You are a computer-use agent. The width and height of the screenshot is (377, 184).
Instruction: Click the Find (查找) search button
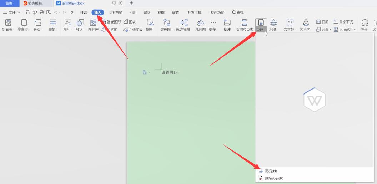pos(238,12)
